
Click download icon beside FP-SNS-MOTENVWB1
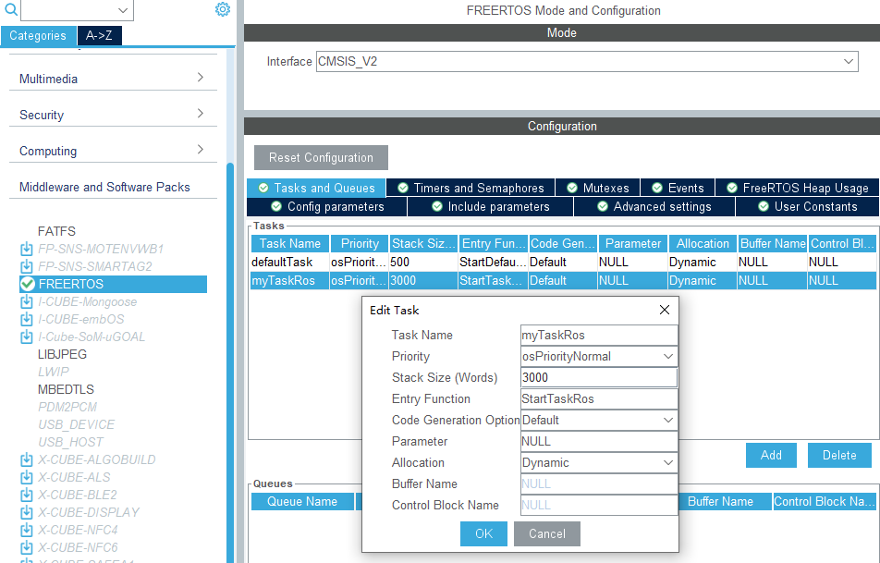click(x=27, y=249)
